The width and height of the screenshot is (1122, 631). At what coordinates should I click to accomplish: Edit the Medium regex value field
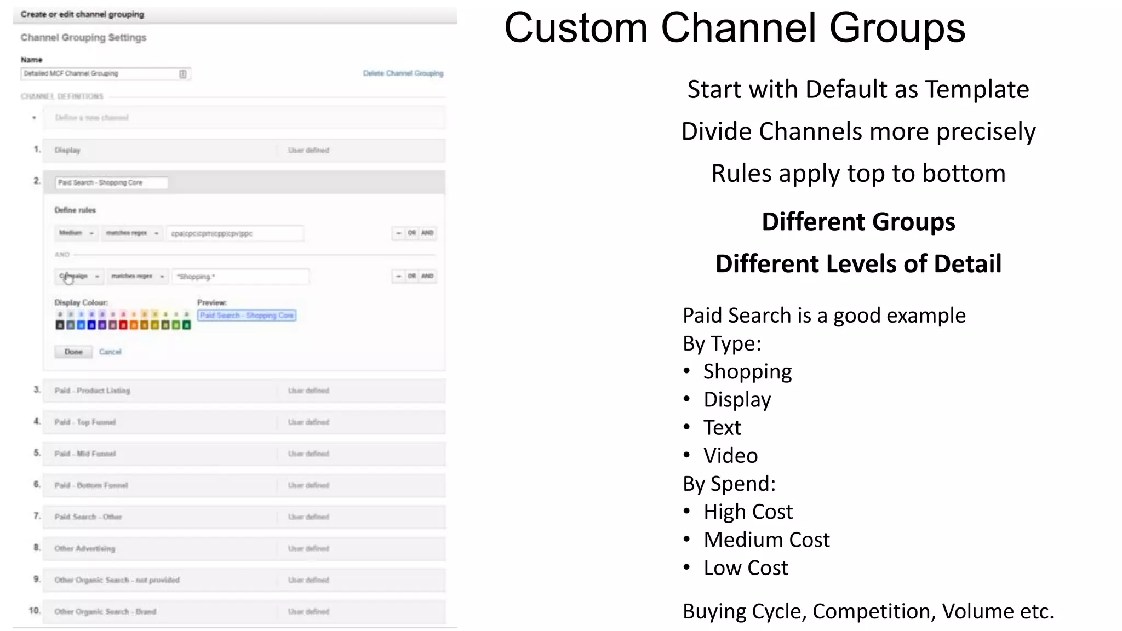coord(235,233)
